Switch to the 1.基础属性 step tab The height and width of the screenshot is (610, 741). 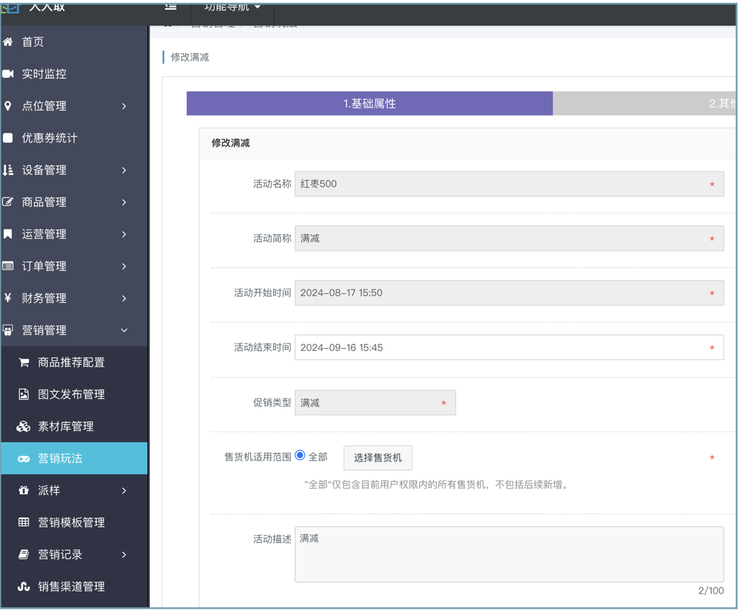370,104
